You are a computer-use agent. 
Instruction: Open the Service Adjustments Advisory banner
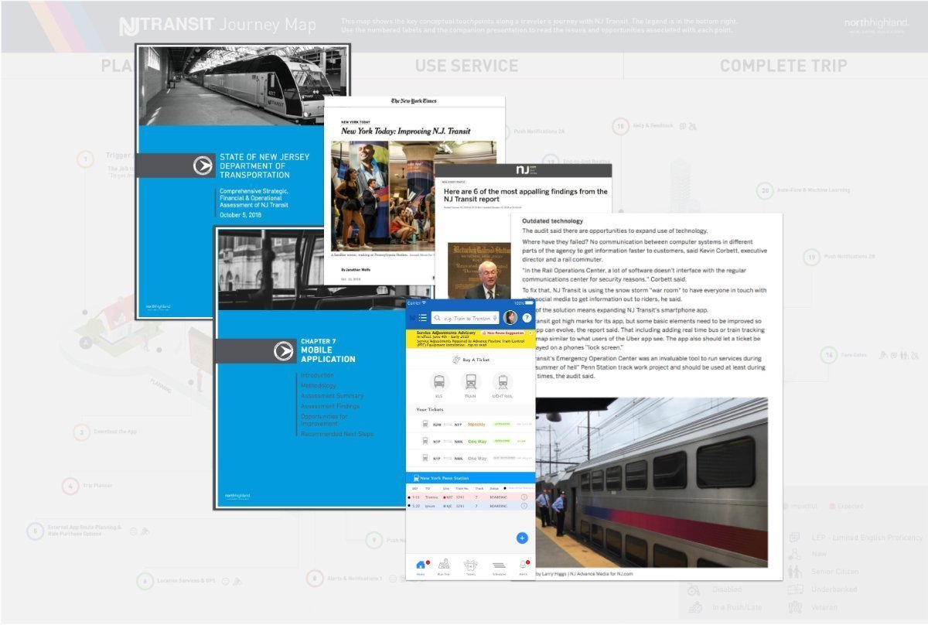pyautogui.click(x=470, y=338)
